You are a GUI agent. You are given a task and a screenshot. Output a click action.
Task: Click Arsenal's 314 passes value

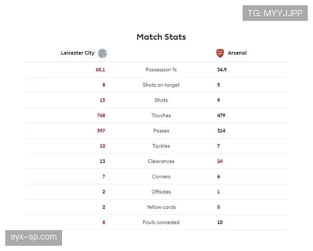point(221,131)
